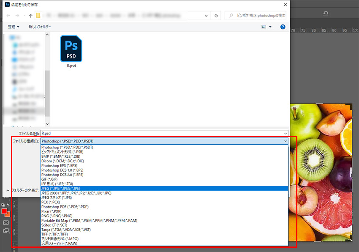Click フォルダーの非表示 hide folders button
This screenshot has width=359, height=252.
(x=24, y=190)
